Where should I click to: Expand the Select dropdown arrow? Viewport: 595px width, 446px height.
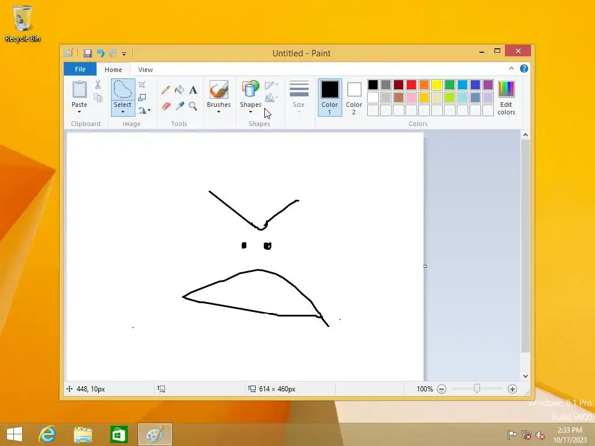(x=123, y=112)
